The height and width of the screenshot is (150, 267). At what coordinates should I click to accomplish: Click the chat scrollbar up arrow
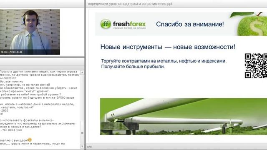(x=82, y=72)
